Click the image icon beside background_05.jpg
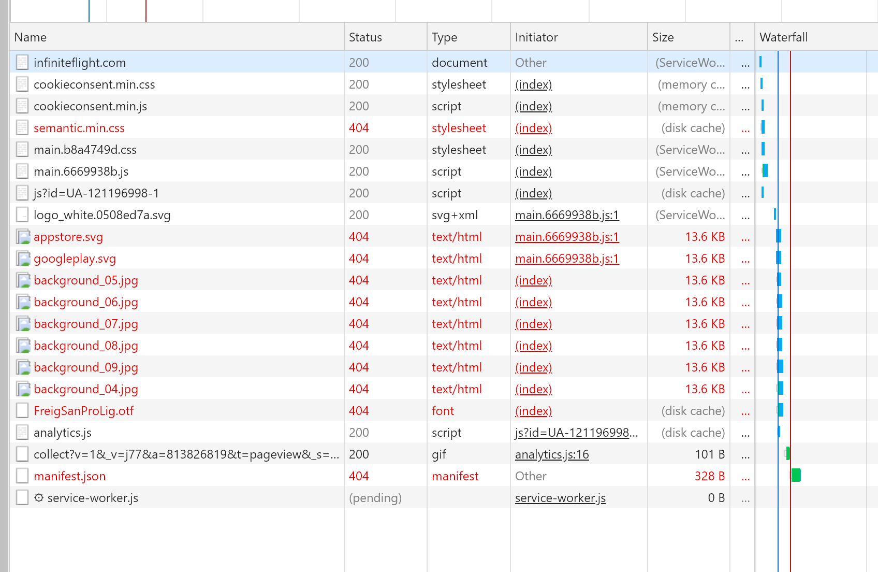Viewport: 878px width, 572px height. 23,280
